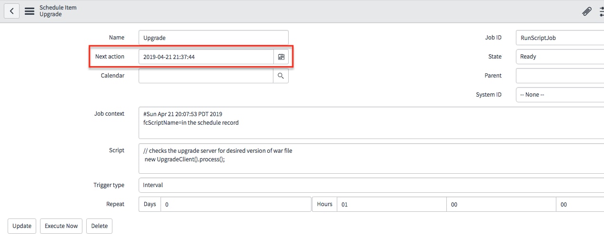Click inside the Script text area

point(371,159)
